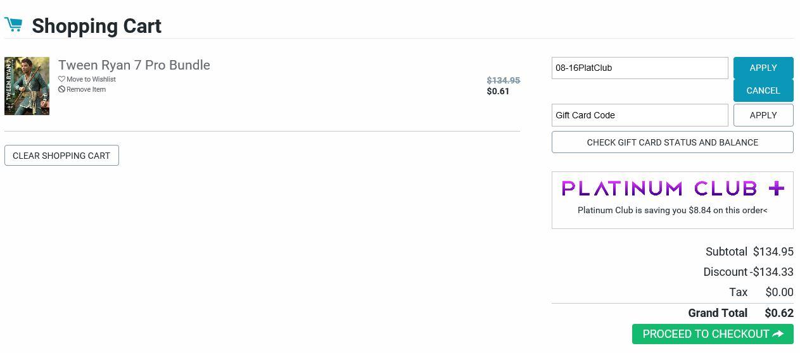Open the Tween Ryan 7 Pro Bundle title link
Screen dimensions: 800x353
[134, 65]
